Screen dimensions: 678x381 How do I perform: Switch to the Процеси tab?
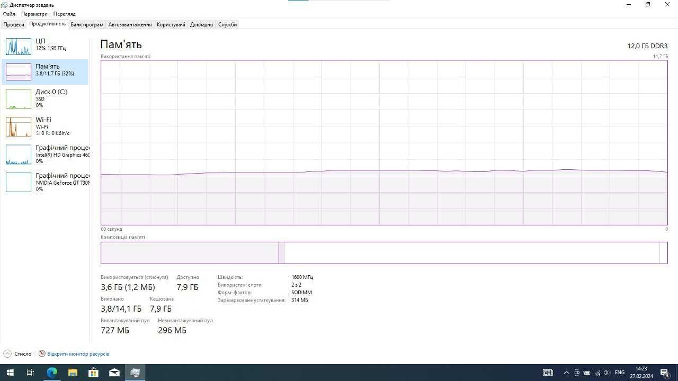(x=14, y=24)
